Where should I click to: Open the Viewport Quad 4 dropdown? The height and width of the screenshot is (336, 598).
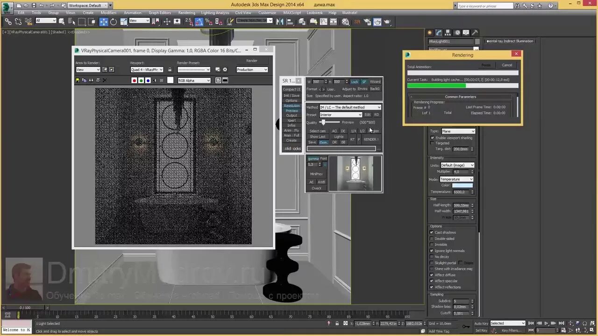pyautogui.click(x=147, y=70)
